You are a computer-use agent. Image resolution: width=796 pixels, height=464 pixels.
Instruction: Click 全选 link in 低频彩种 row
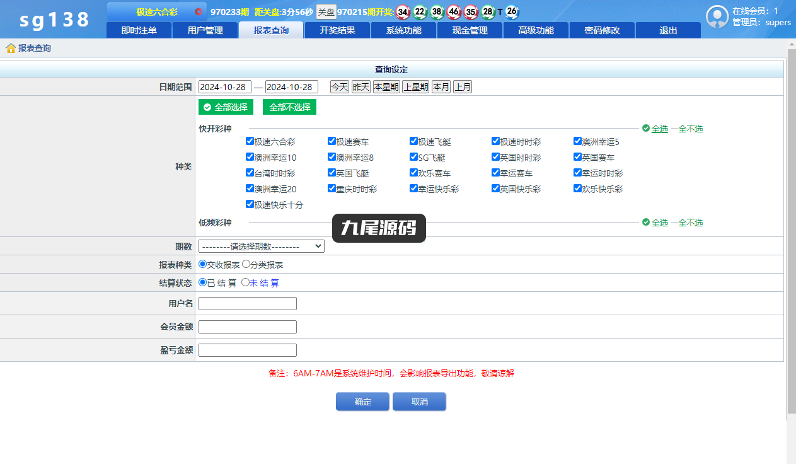[660, 223]
